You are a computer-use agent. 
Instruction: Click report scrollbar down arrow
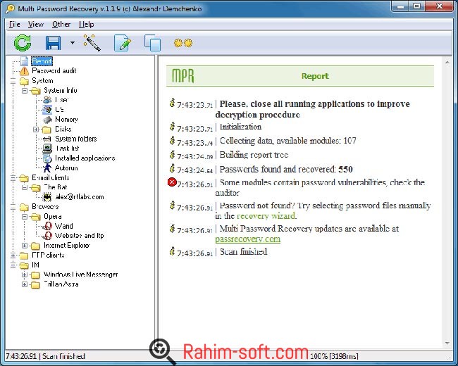pyautogui.click(x=447, y=343)
